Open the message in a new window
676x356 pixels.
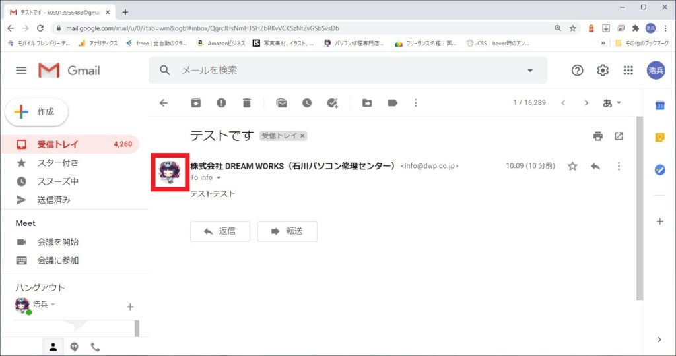[619, 136]
